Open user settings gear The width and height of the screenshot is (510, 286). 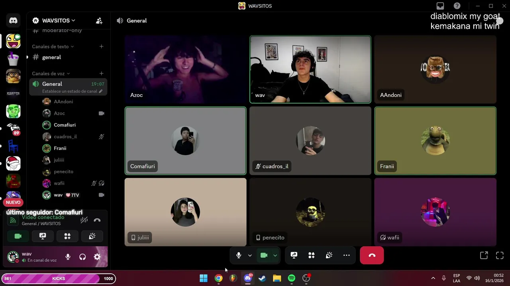coord(97,257)
